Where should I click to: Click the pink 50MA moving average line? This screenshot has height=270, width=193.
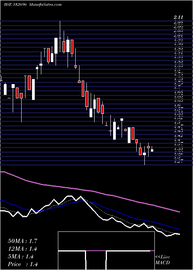90,191
